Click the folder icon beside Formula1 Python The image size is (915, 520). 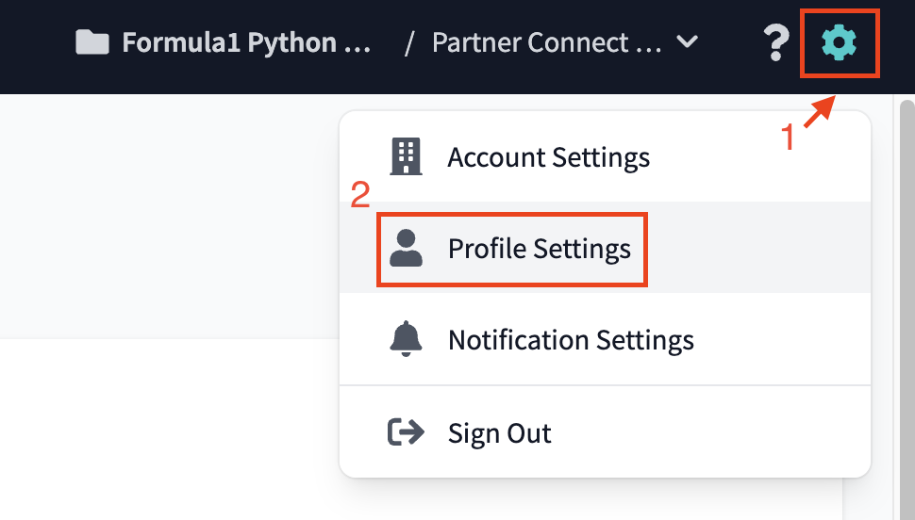tap(91, 42)
